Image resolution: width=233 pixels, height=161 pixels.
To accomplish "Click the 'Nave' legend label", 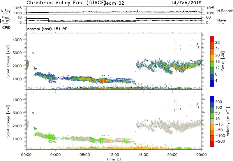I will click(x=222, y=20).
